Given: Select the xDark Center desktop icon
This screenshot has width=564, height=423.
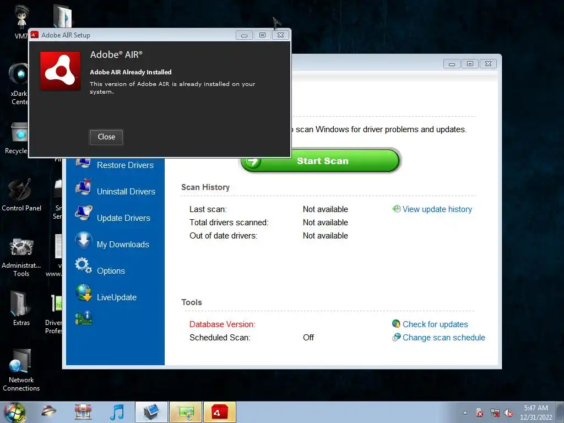Looking at the screenshot, I should pyautogui.click(x=19, y=84).
